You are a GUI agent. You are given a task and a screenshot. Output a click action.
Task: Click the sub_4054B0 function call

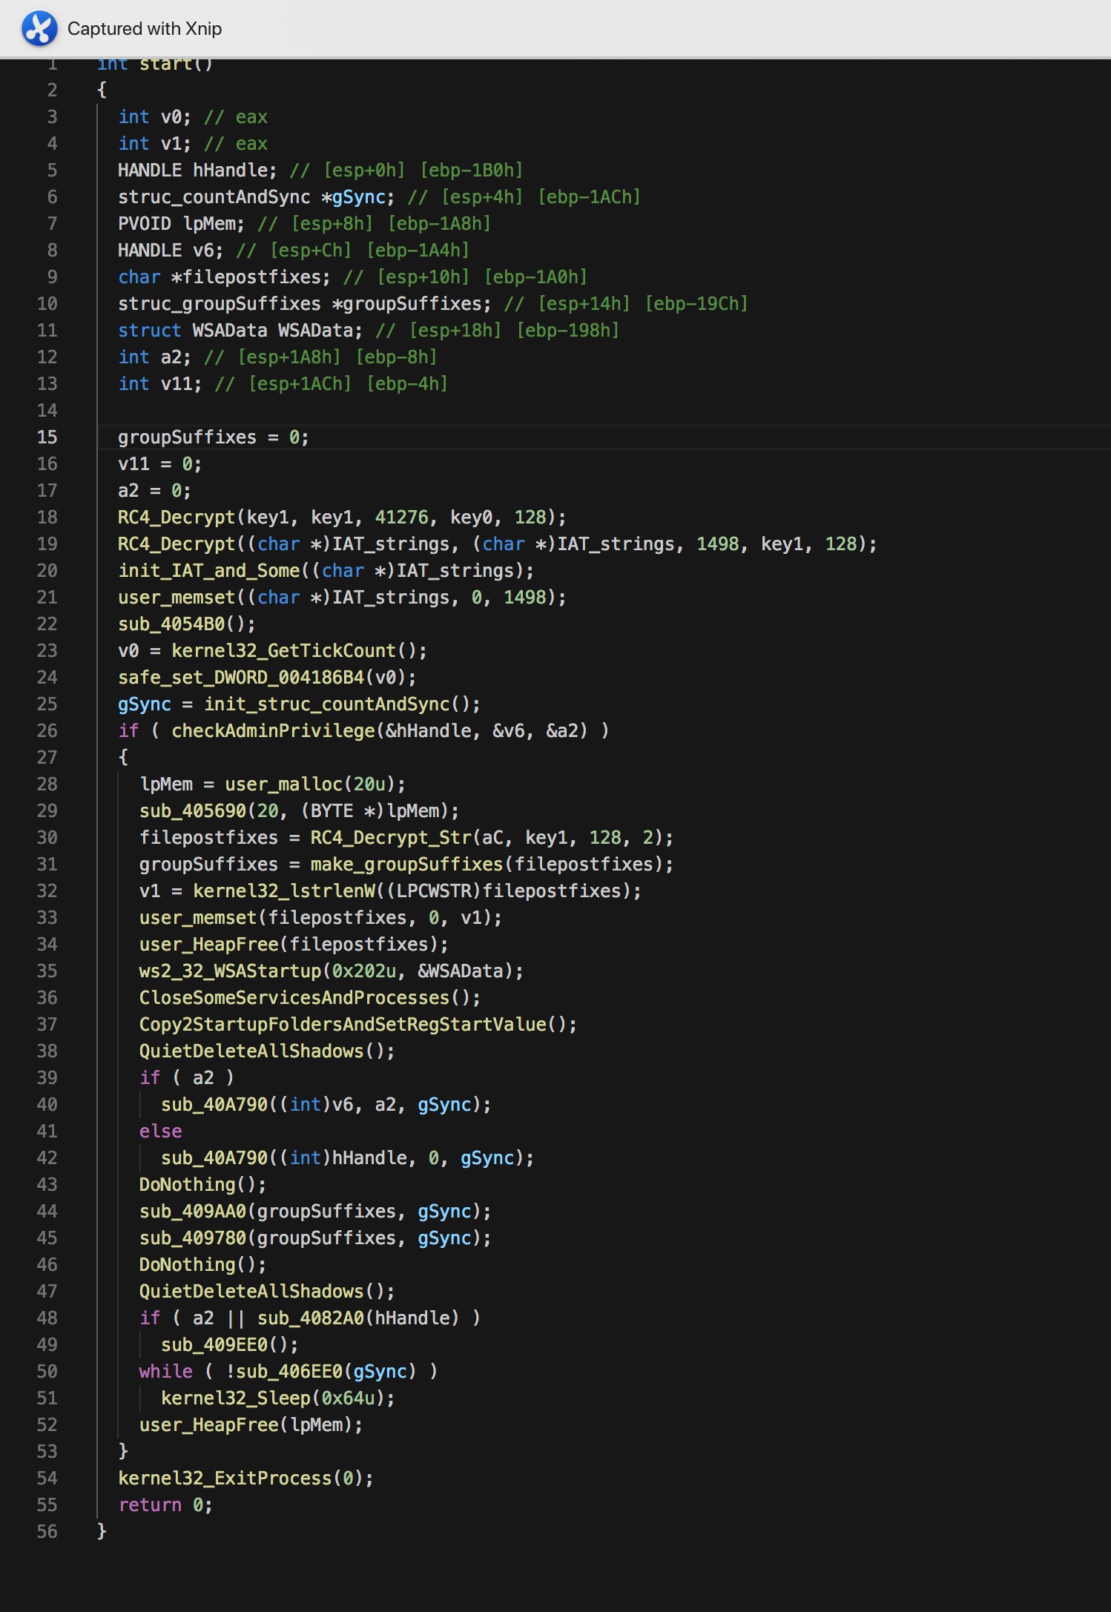point(171,624)
